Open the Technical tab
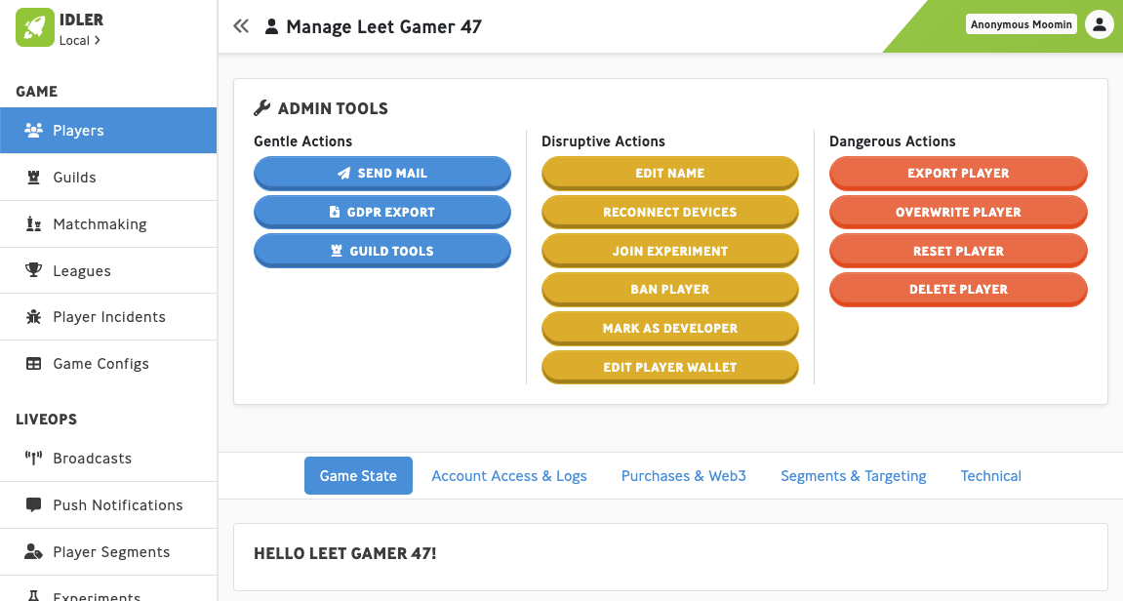 (990, 476)
